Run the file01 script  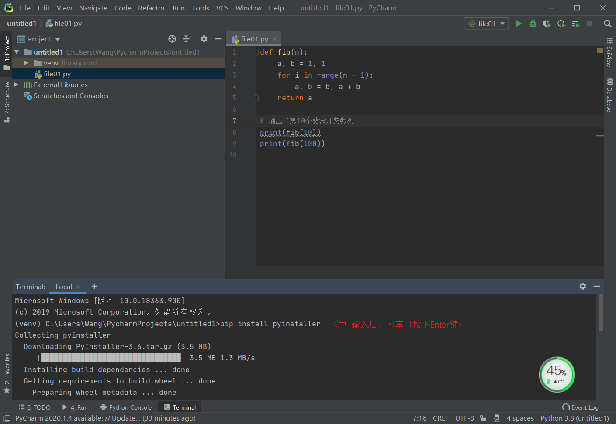click(x=519, y=24)
